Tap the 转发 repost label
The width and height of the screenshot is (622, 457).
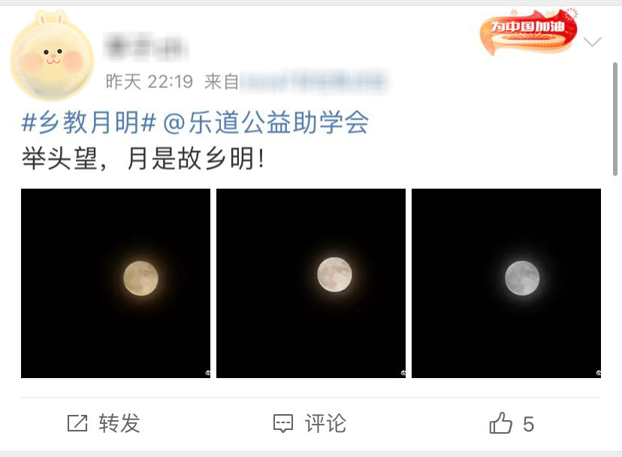pos(119,423)
